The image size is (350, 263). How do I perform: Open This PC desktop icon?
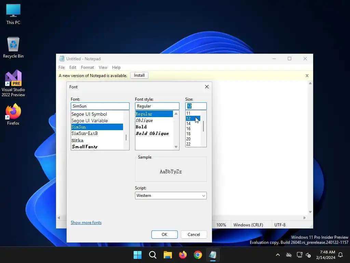pos(13,14)
